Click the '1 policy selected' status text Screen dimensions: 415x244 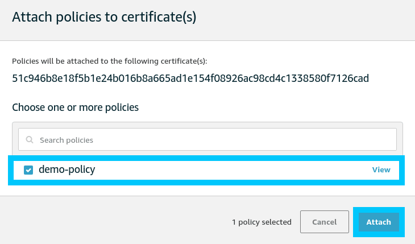pos(262,222)
